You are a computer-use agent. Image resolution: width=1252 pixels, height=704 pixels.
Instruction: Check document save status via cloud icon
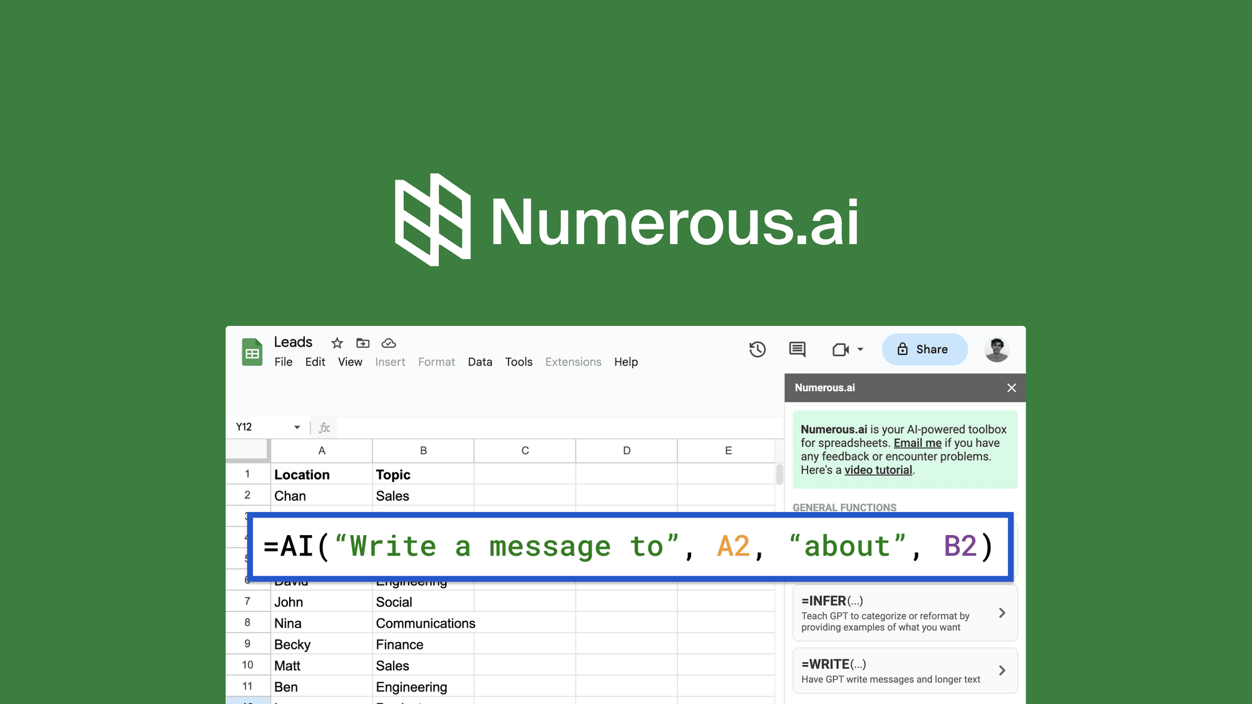point(388,343)
